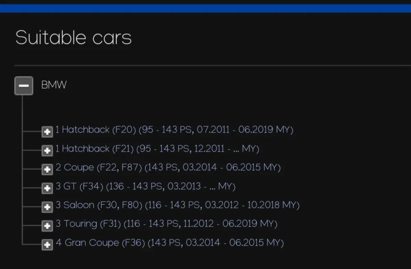Select the BMW brand label
Image resolution: width=411 pixels, height=269 pixels.
(54, 85)
